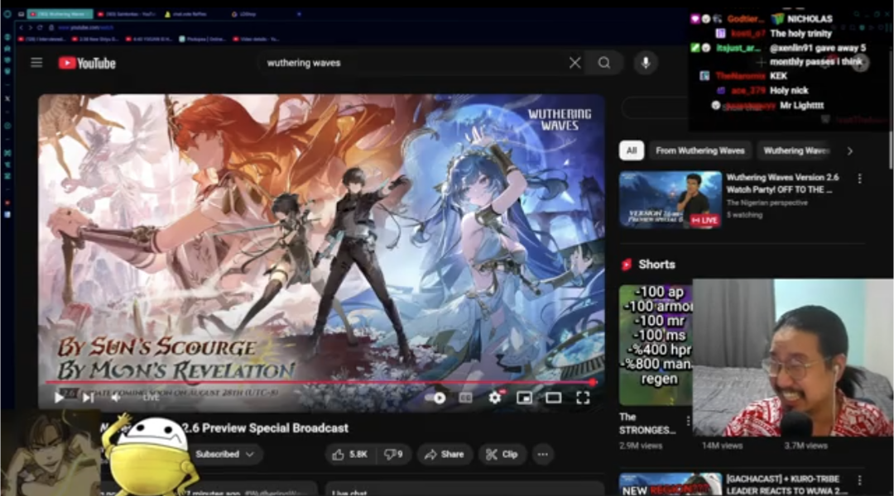The image size is (894, 496).
Task: Open the first YouTube bookmark in bar
Action: [x=43, y=40]
